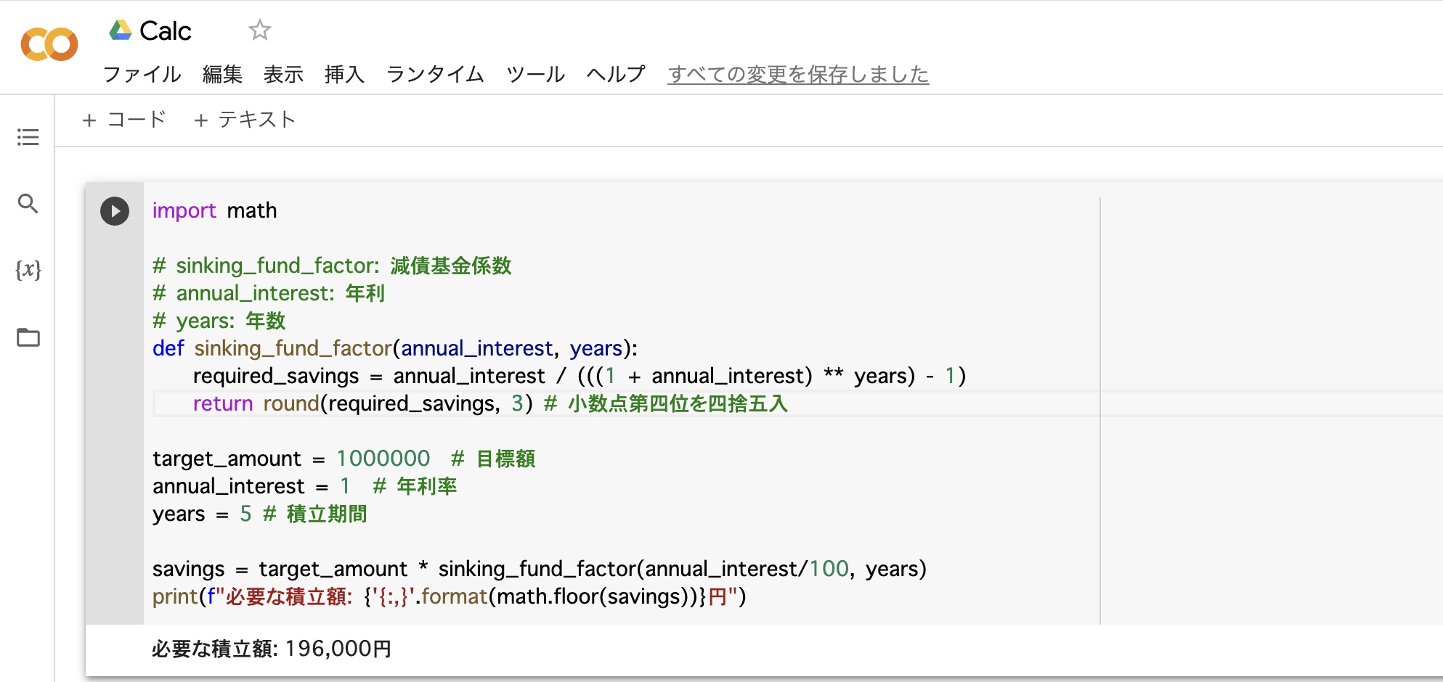The width and height of the screenshot is (1443, 682).
Task: Star the Calc notebook
Action: pyautogui.click(x=259, y=30)
